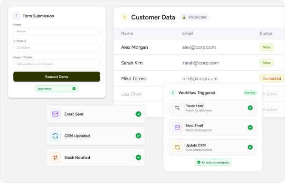Click the Customer Data heading
The height and width of the screenshot is (183, 285).
coord(153,17)
